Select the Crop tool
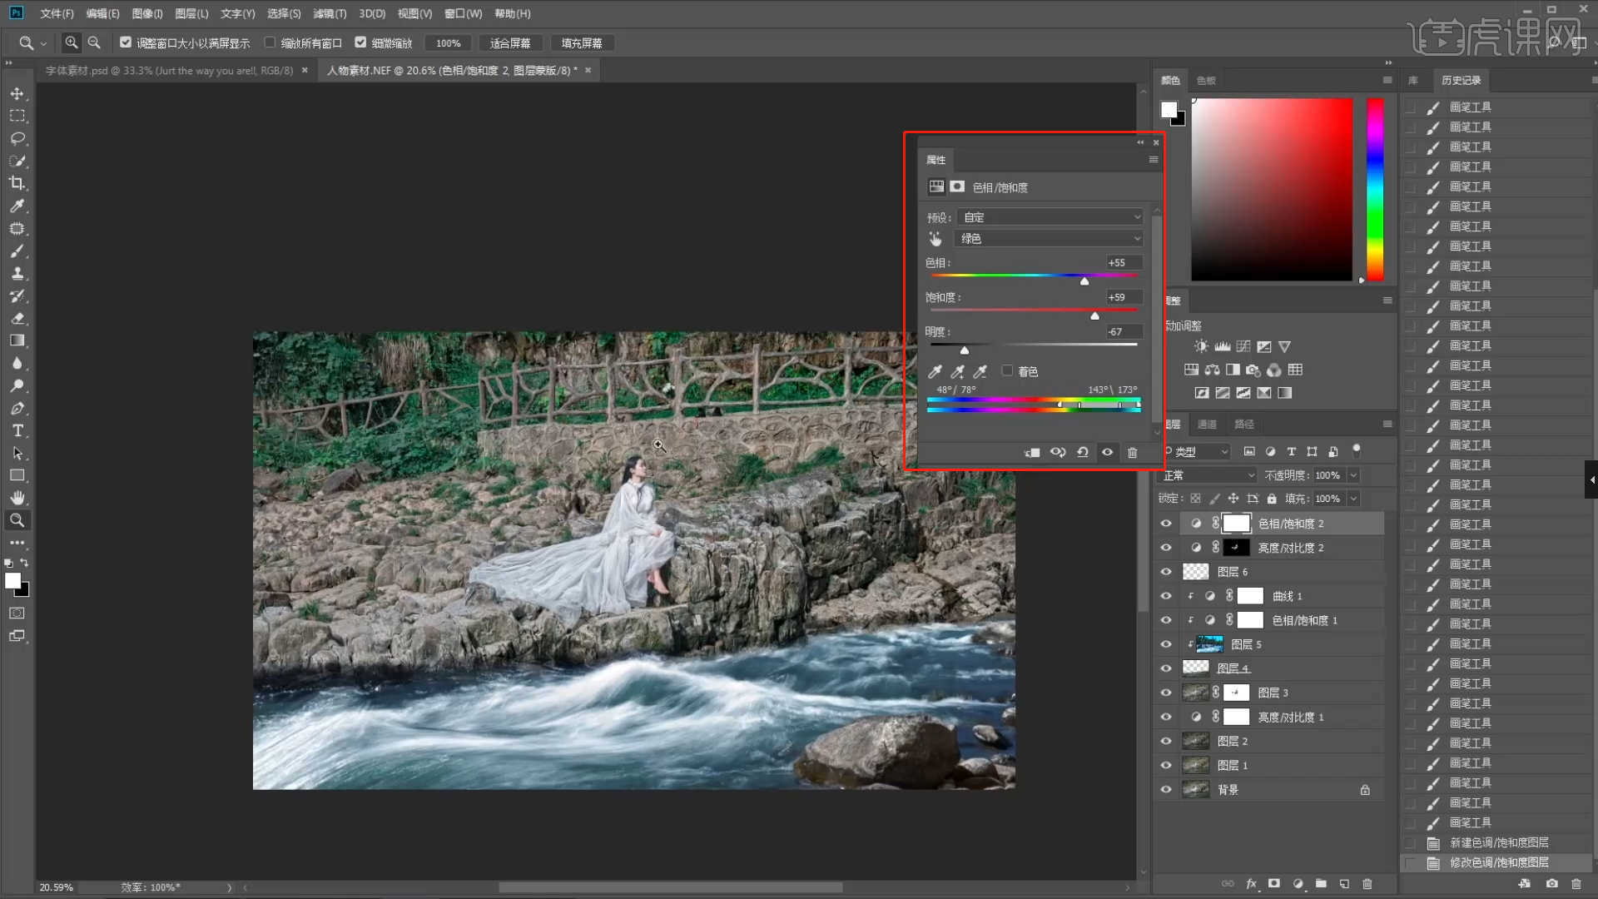Viewport: 1598px width, 899px height. point(17,183)
